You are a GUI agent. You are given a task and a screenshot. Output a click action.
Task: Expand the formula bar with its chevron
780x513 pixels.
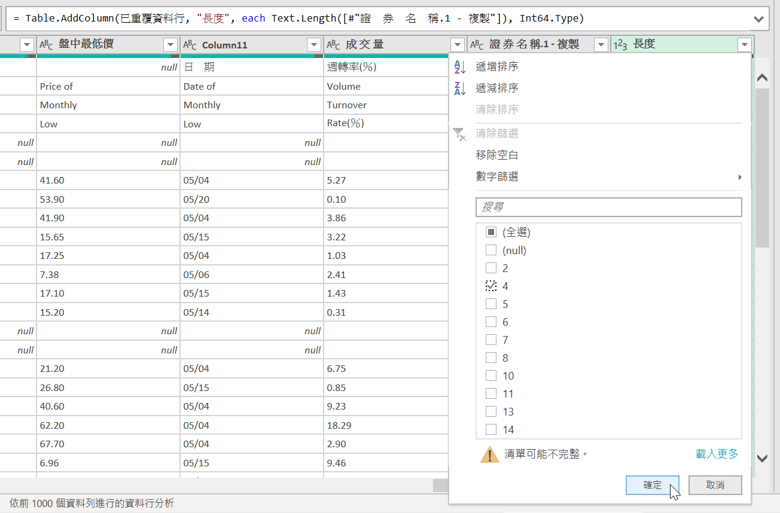click(759, 19)
